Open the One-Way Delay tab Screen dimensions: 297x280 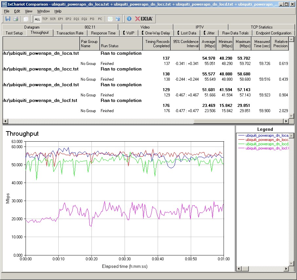[x=156, y=33]
